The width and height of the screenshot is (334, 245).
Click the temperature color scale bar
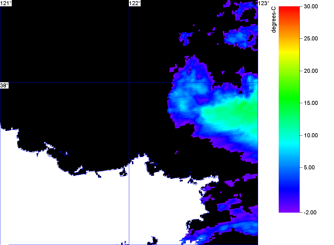[x=289, y=109]
